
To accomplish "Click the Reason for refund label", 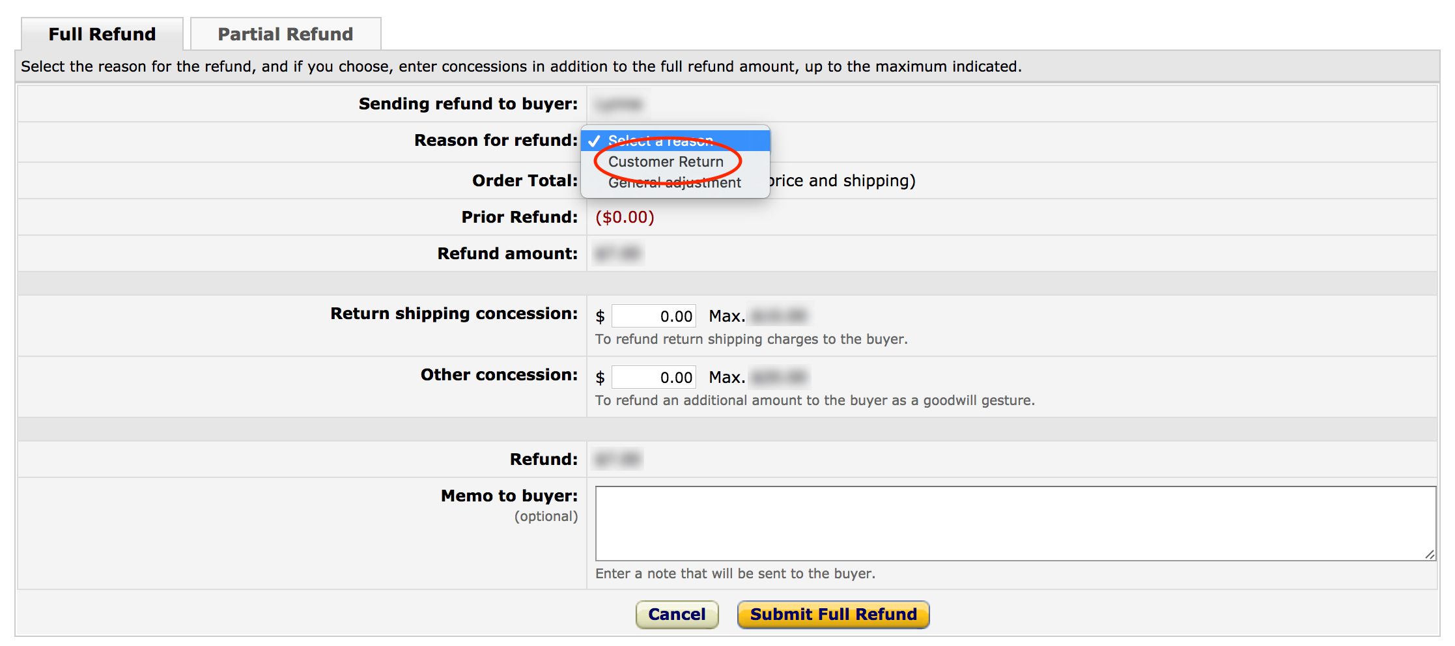I will [496, 141].
